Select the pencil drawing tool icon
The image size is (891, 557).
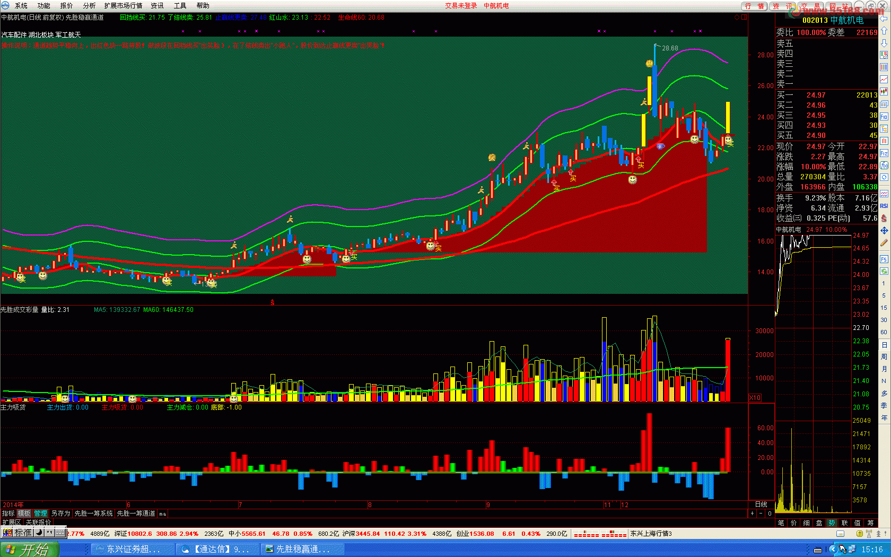884,243
